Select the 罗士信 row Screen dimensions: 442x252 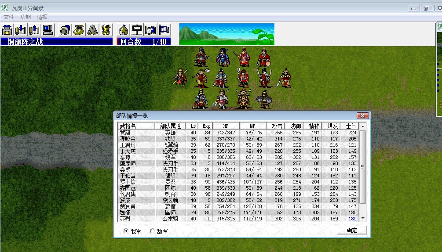[238, 182]
